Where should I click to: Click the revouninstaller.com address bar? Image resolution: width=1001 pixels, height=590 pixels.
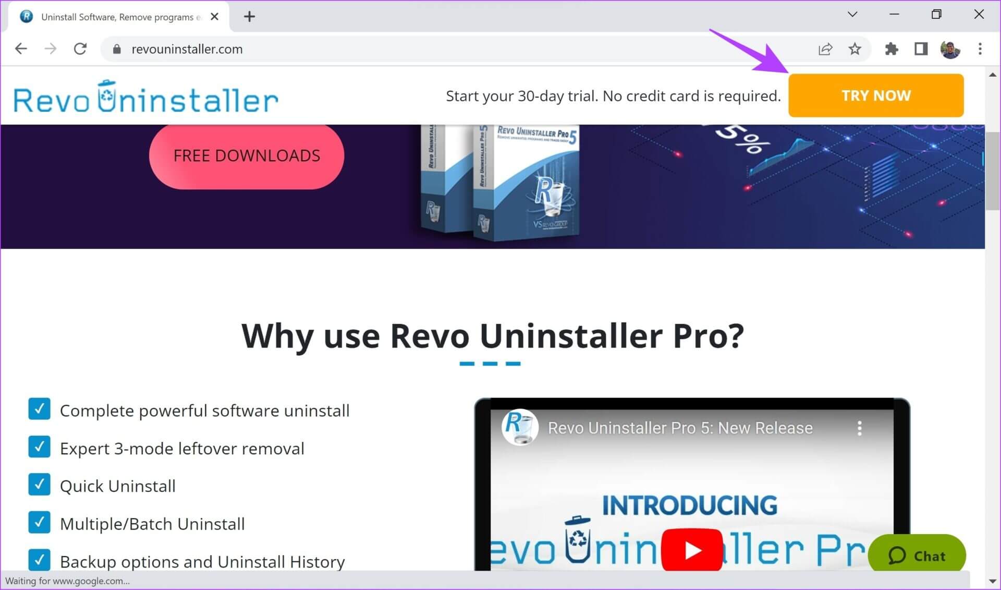point(186,49)
